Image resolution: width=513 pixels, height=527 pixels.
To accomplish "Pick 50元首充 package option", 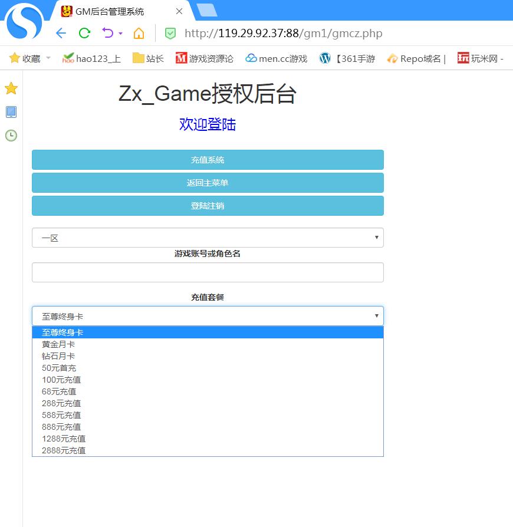I will (x=59, y=368).
